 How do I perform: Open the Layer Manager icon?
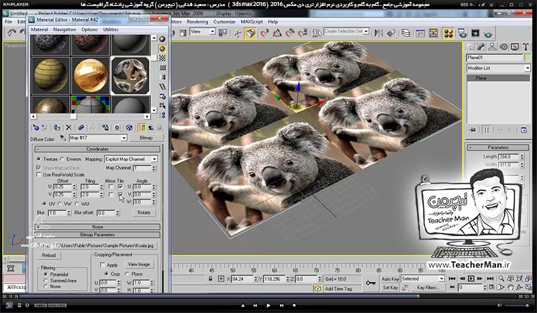click(406, 34)
